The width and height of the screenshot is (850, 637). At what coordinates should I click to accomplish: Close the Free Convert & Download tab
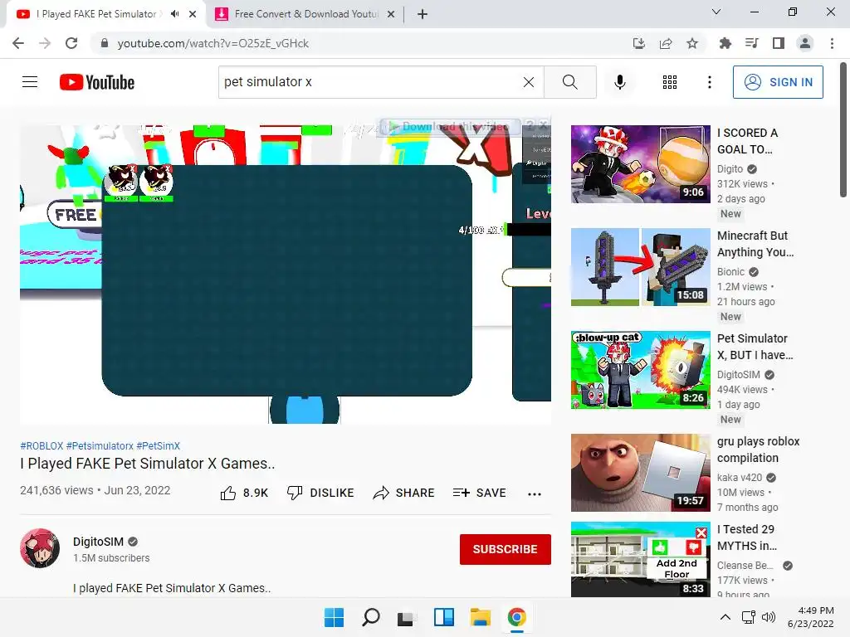pyautogui.click(x=391, y=14)
